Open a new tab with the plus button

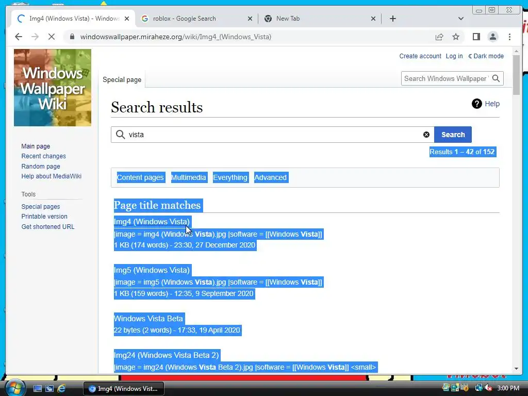[x=392, y=19]
